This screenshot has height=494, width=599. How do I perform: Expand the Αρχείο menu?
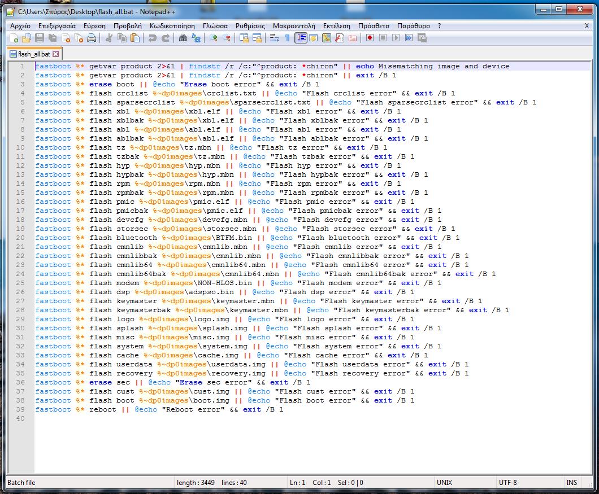(x=20, y=26)
